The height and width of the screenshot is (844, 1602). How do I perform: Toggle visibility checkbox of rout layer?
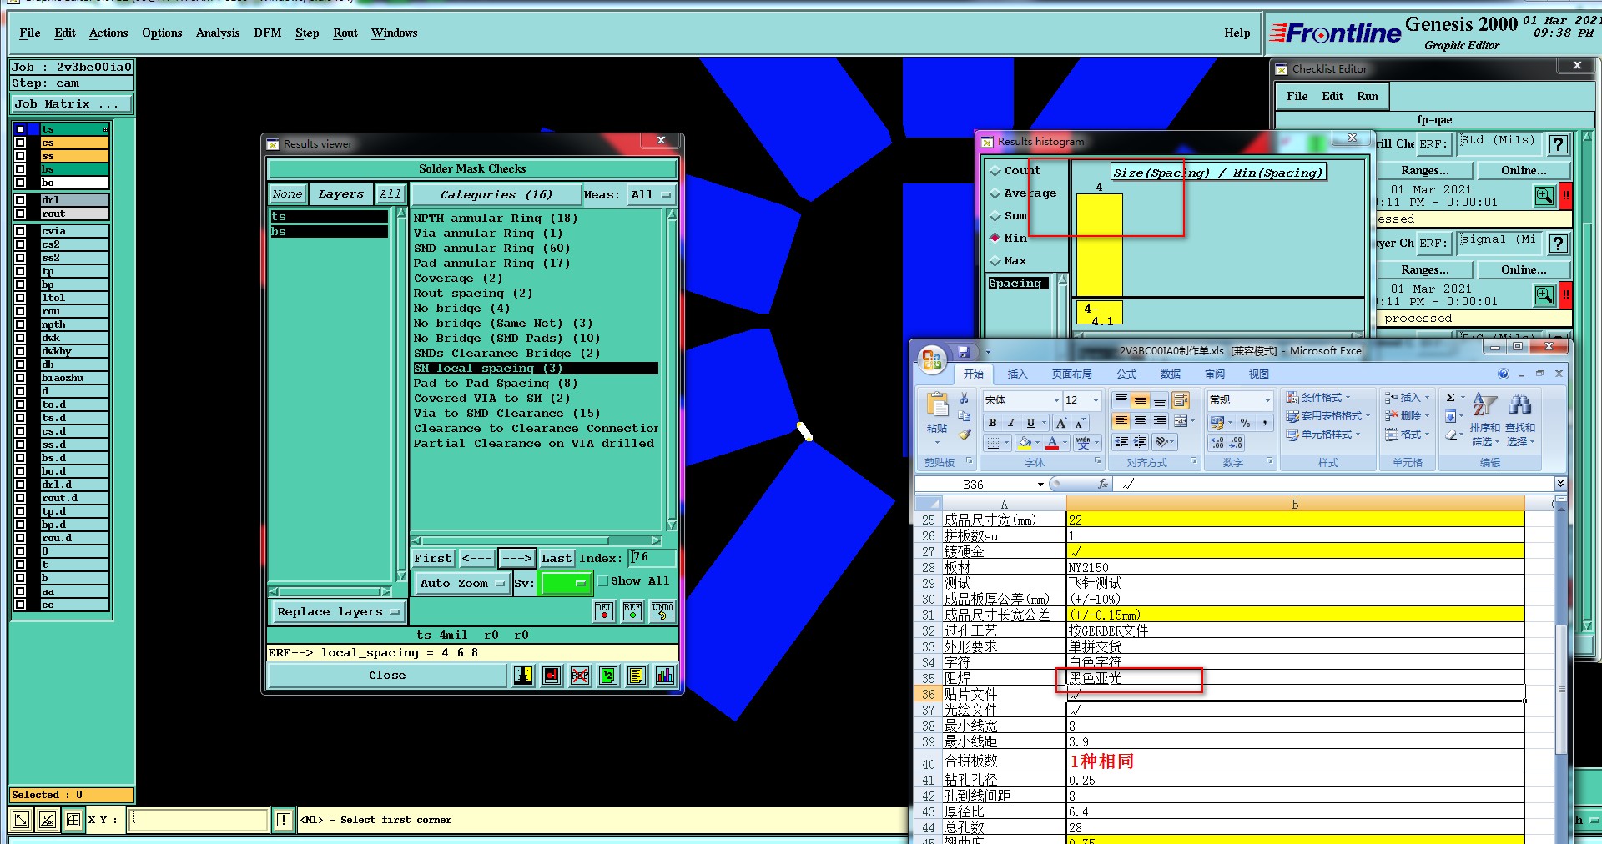point(20,214)
